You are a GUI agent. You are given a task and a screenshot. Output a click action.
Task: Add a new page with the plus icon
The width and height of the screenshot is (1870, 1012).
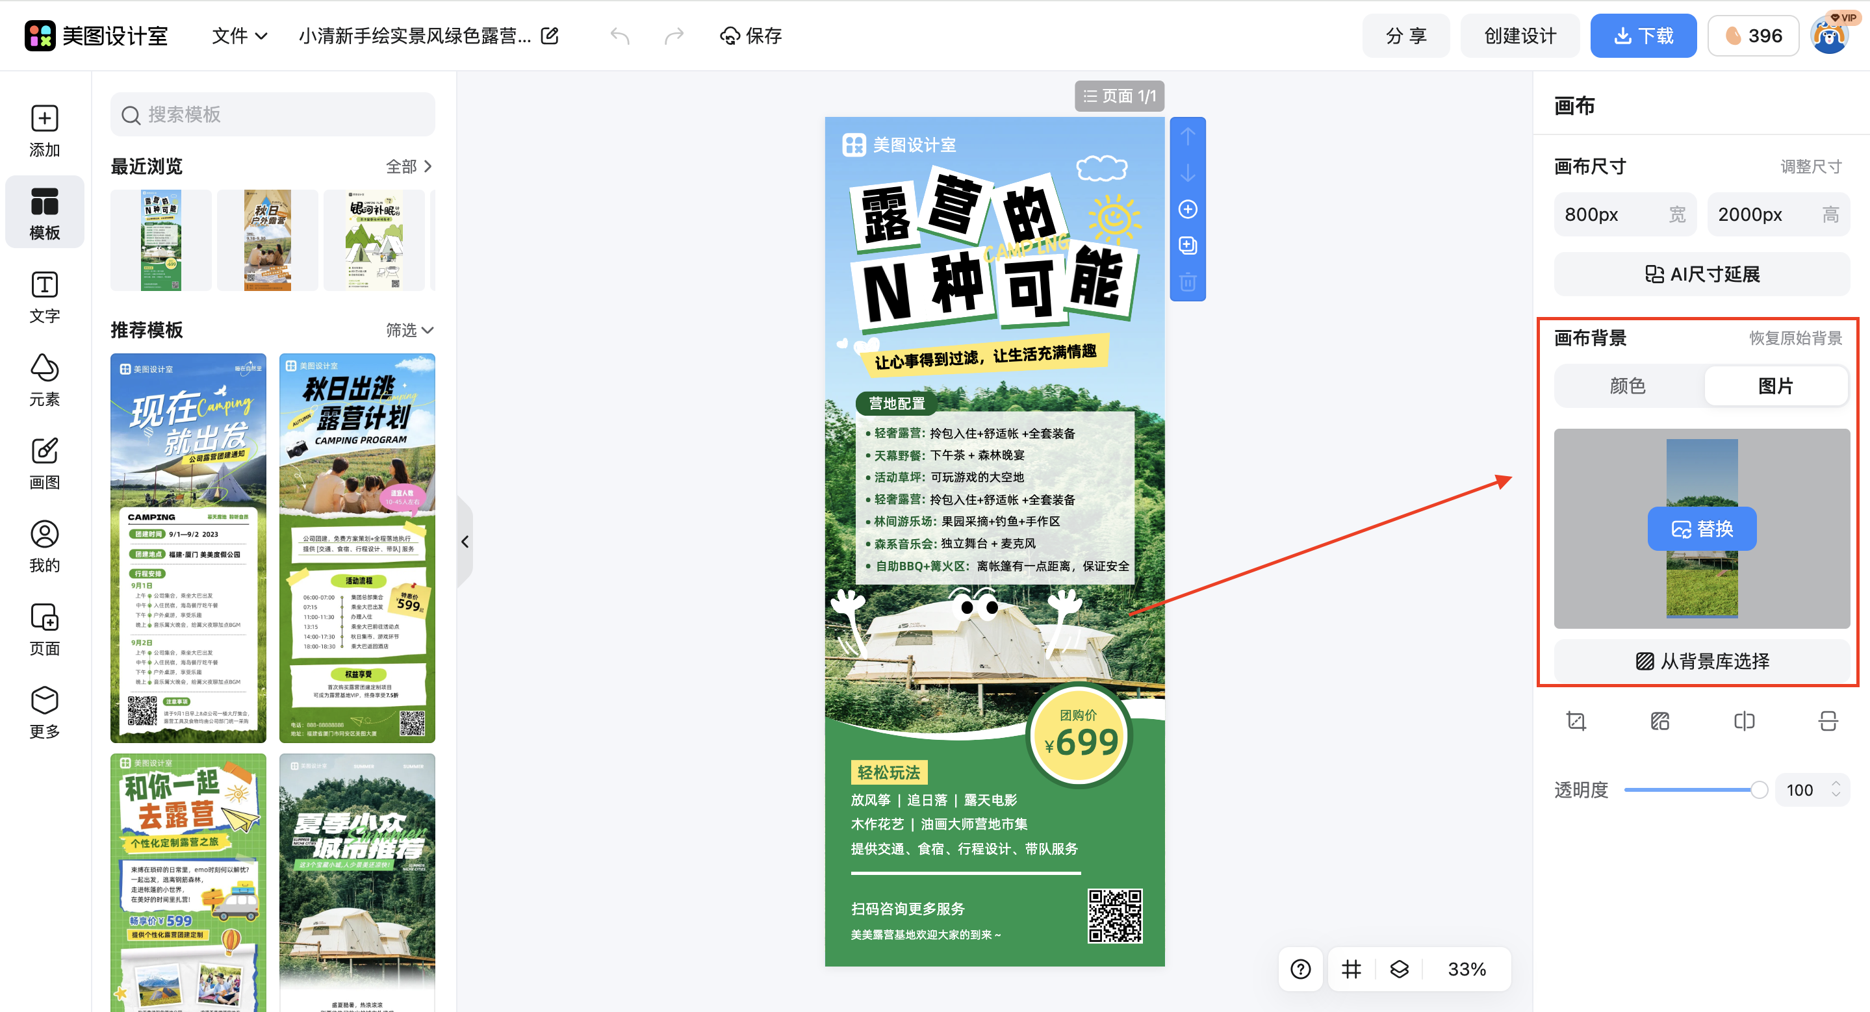coord(1188,209)
